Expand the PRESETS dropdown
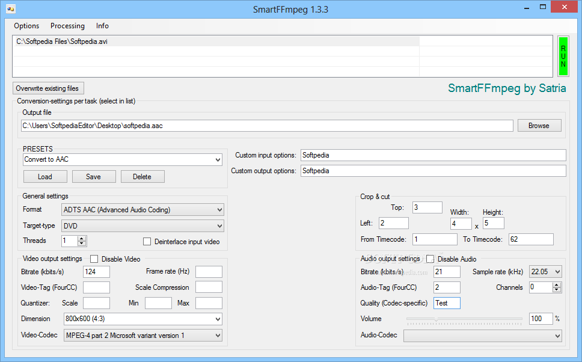The width and height of the screenshot is (582, 362). (x=218, y=159)
